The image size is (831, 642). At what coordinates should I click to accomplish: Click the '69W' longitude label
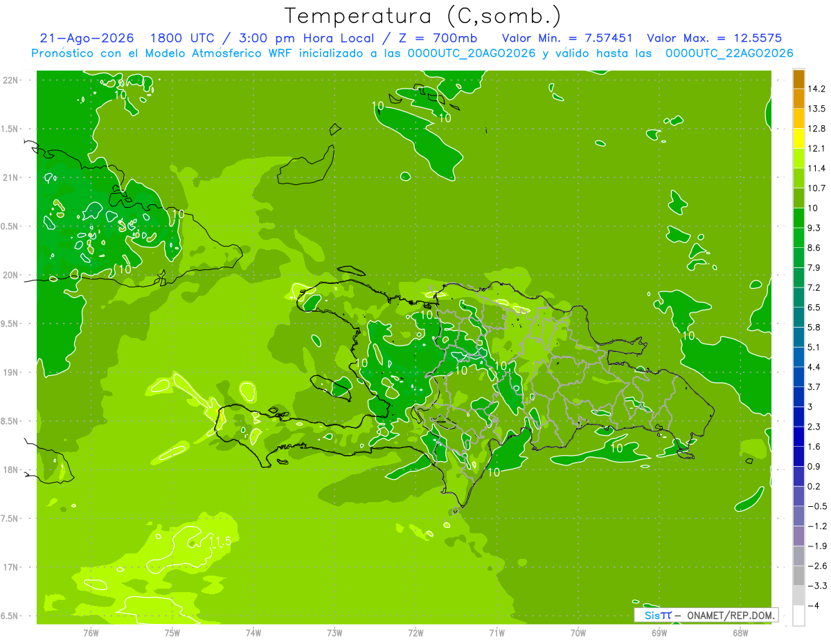(x=659, y=633)
